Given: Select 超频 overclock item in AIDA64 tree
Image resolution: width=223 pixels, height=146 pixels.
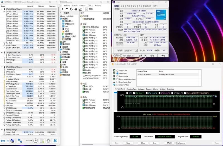Looking at the screenshot, I should [x=66, y=31].
